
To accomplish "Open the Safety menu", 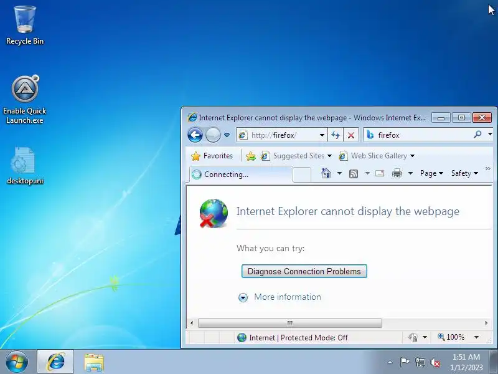I will [x=464, y=173].
